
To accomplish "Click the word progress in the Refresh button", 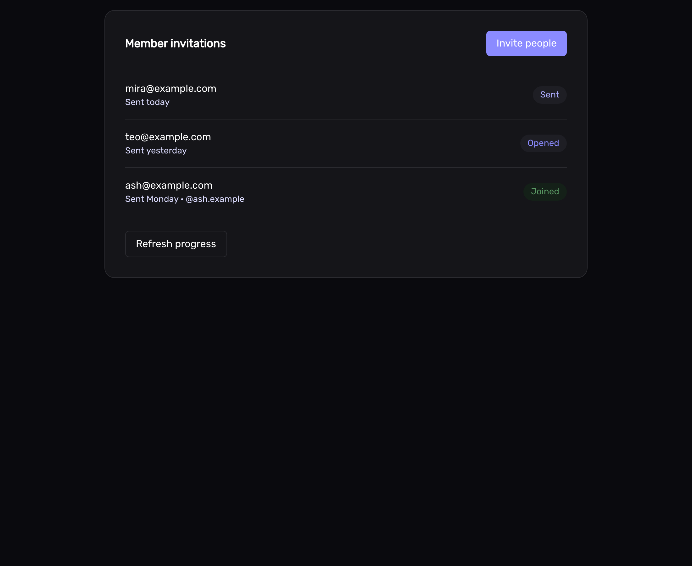I will pos(195,244).
